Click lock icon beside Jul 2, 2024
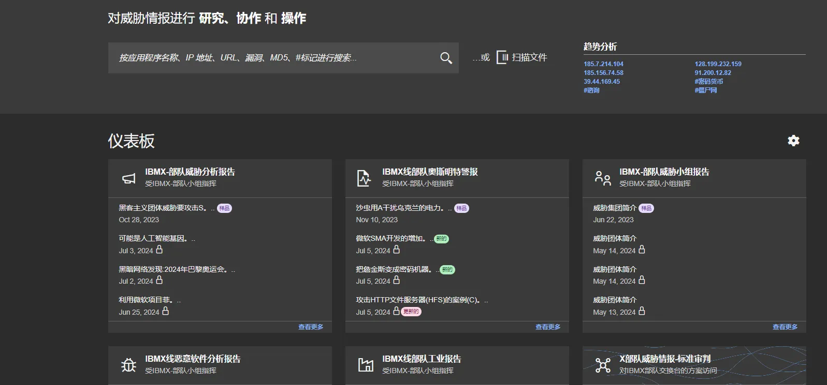 click(159, 280)
